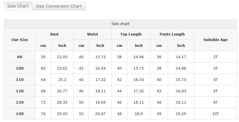The width and height of the screenshot is (239, 122).
Task: Click the Suitable Age header
Action: point(216,40)
